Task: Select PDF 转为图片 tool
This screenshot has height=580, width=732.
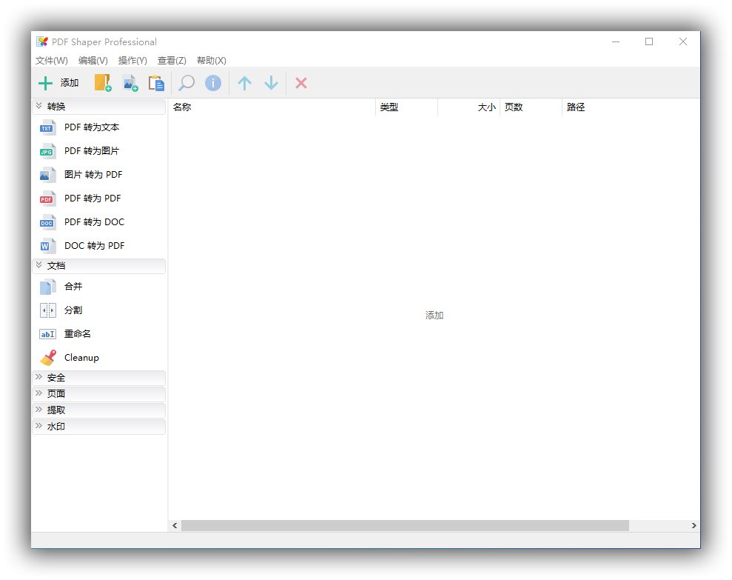Action: pos(99,151)
